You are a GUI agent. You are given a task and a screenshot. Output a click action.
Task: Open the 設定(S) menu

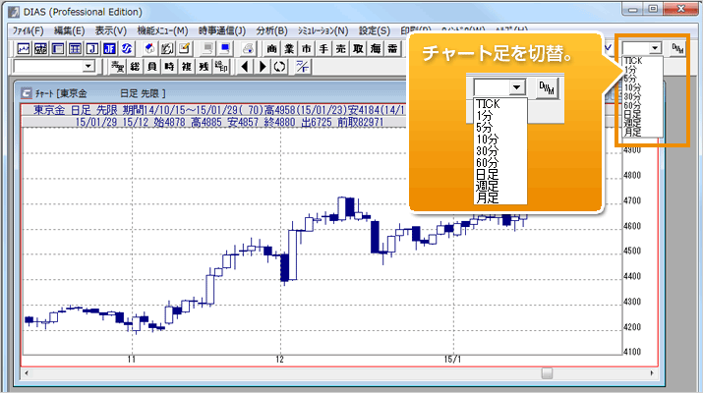[x=374, y=31]
